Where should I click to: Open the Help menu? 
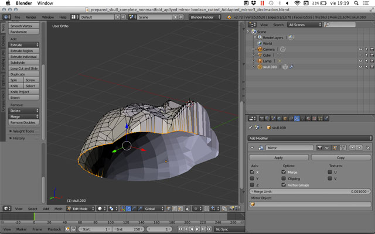click(63, 17)
